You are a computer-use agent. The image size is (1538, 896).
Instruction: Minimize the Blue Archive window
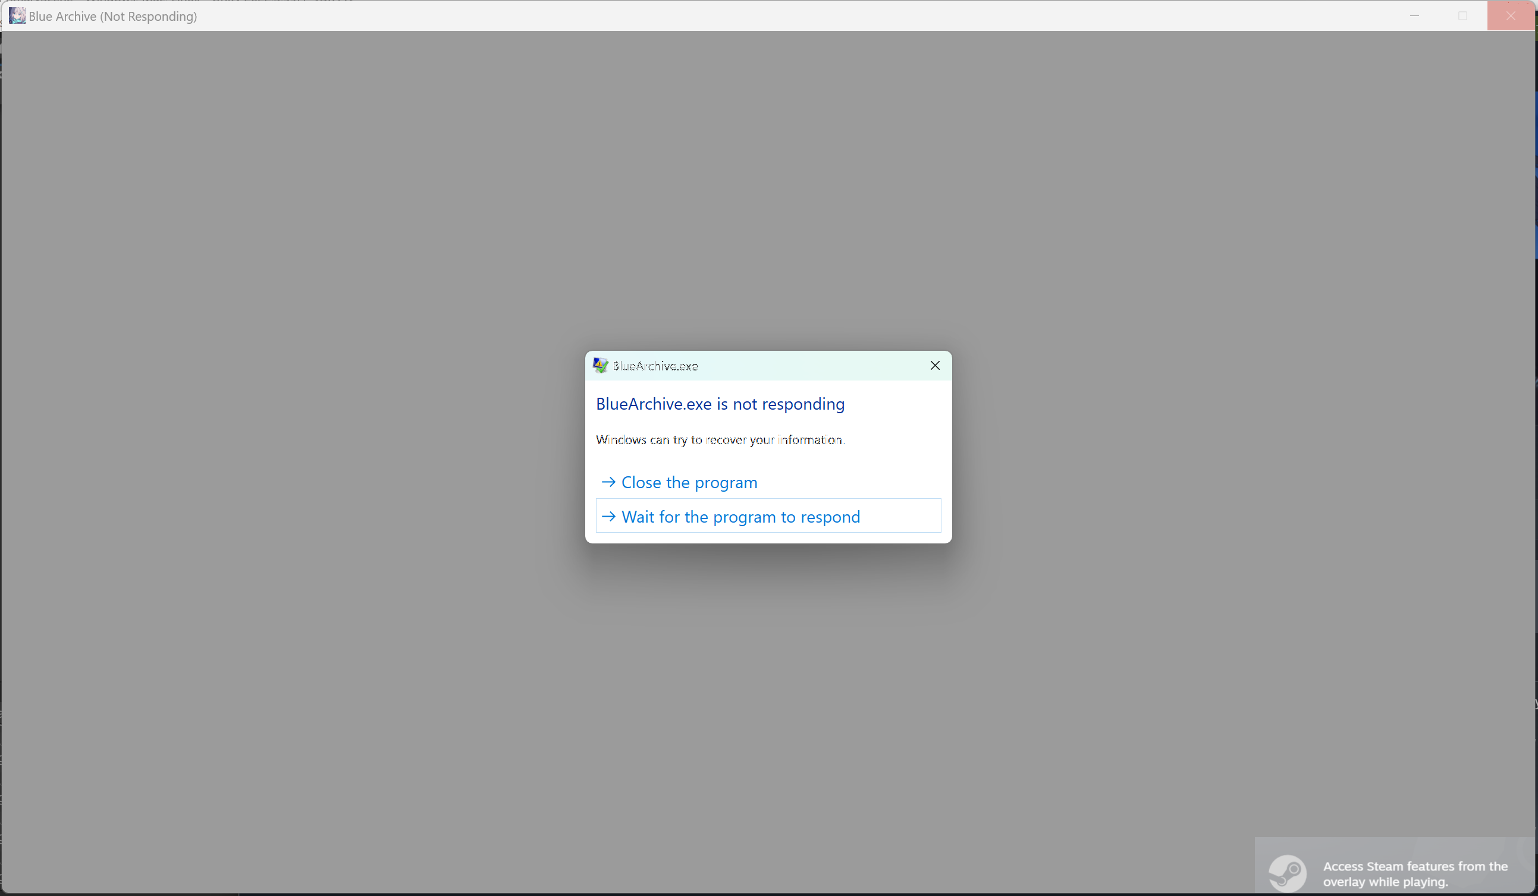point(1414,16)
